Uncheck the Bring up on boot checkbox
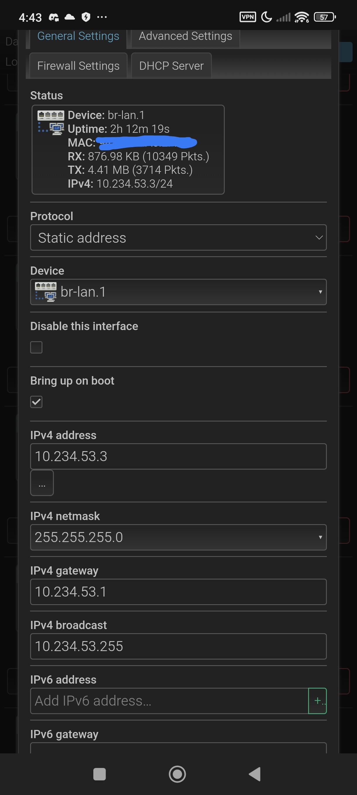The width and height of the screenshot is (357, 795). (x=36, y=402)
